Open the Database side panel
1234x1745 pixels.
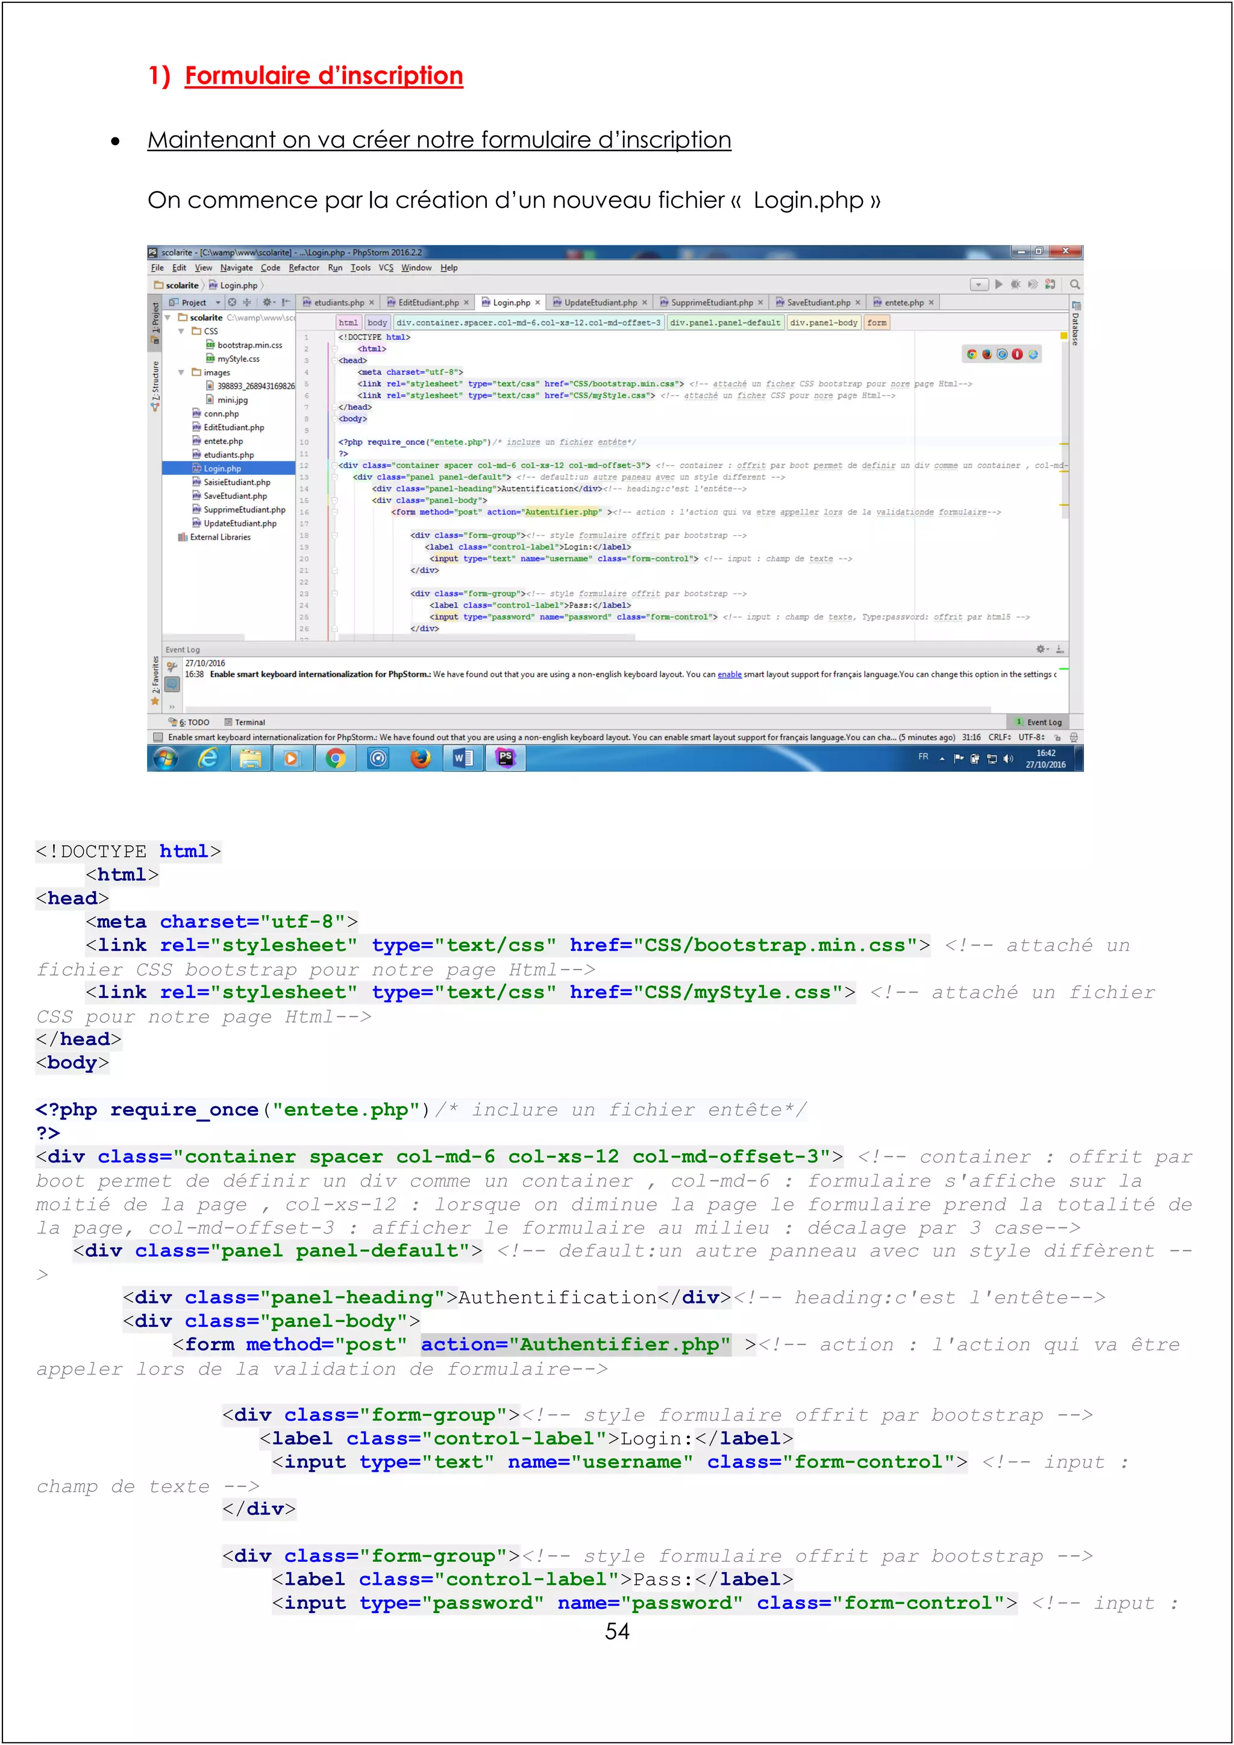click(x=1075, y=324)
